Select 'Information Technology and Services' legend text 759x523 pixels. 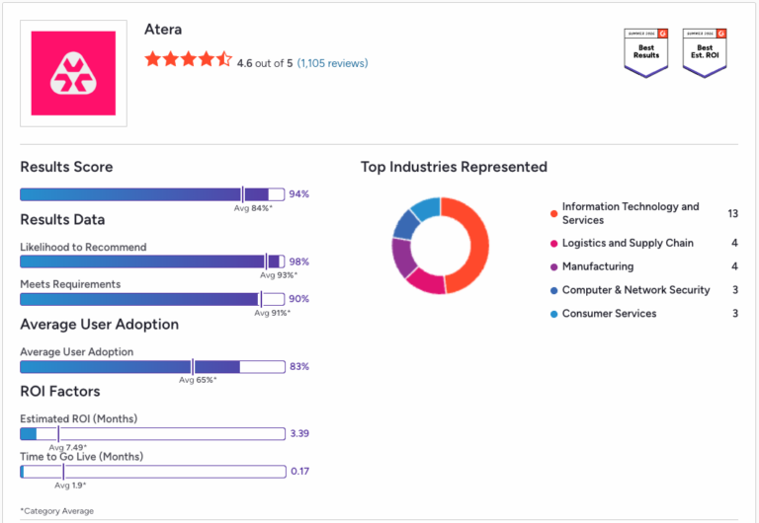[x=631, y=213]
